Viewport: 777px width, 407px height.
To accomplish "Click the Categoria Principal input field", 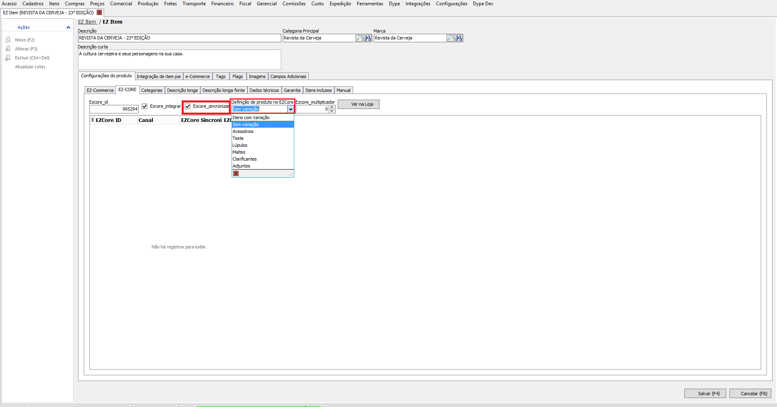I will tap(319, 38).
